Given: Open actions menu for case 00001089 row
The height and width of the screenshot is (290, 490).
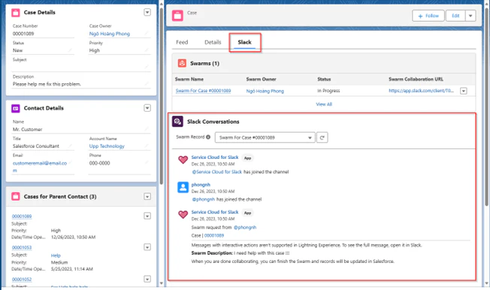Looking at the screenshot, I should 147,216.
